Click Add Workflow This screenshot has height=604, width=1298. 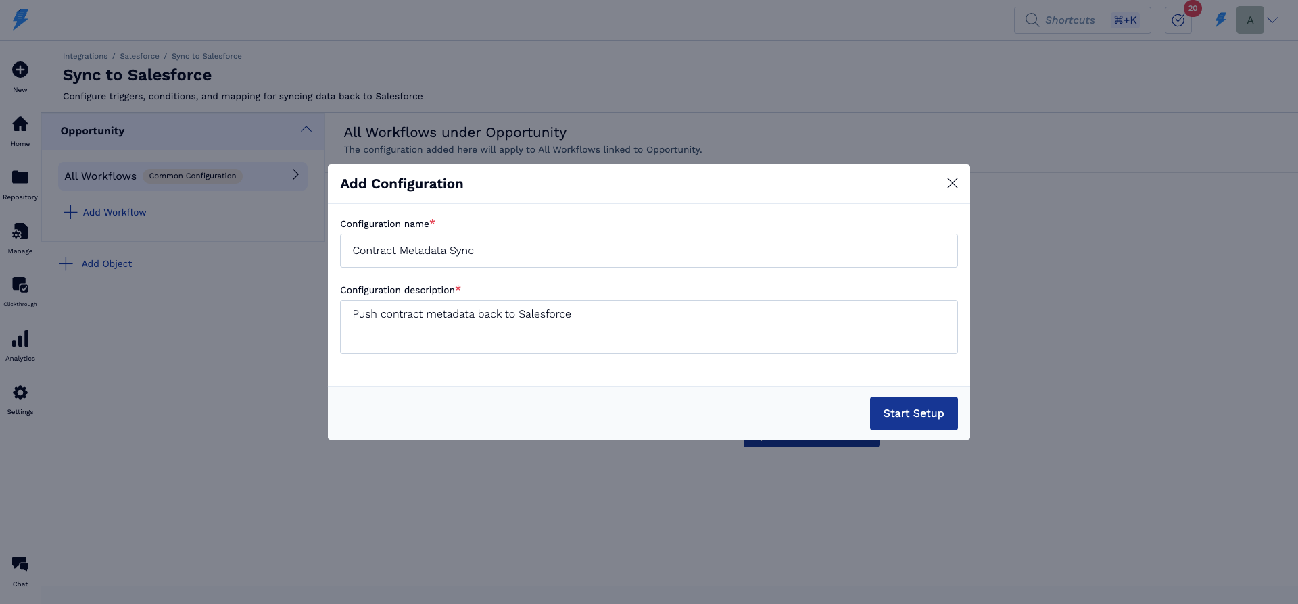click(114, 212)
